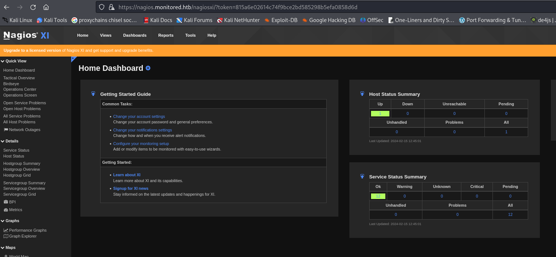The width and height of the screenshot is (556, 257).
Task: Open the OffSec bookmark
Action: [372, 20]
